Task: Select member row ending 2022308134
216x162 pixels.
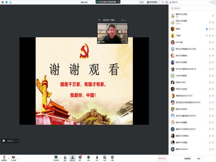Action: (x=192, y=69)
